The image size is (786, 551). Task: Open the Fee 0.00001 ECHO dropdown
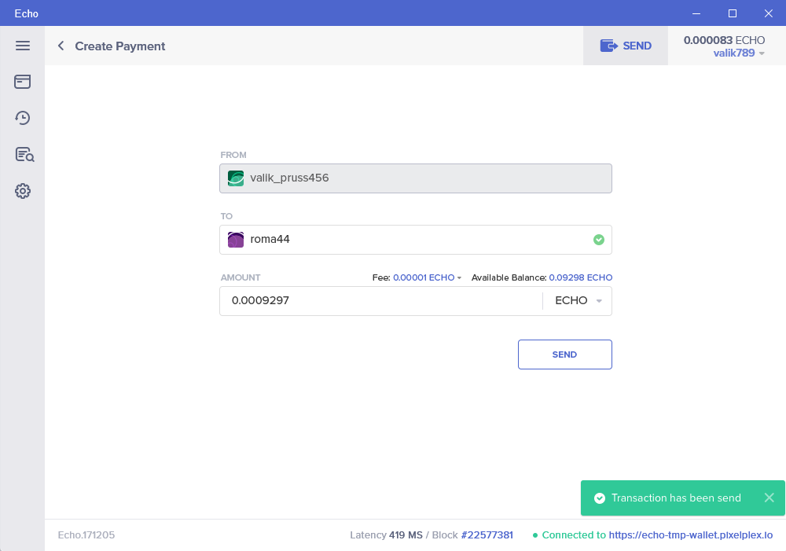(427, 277)
